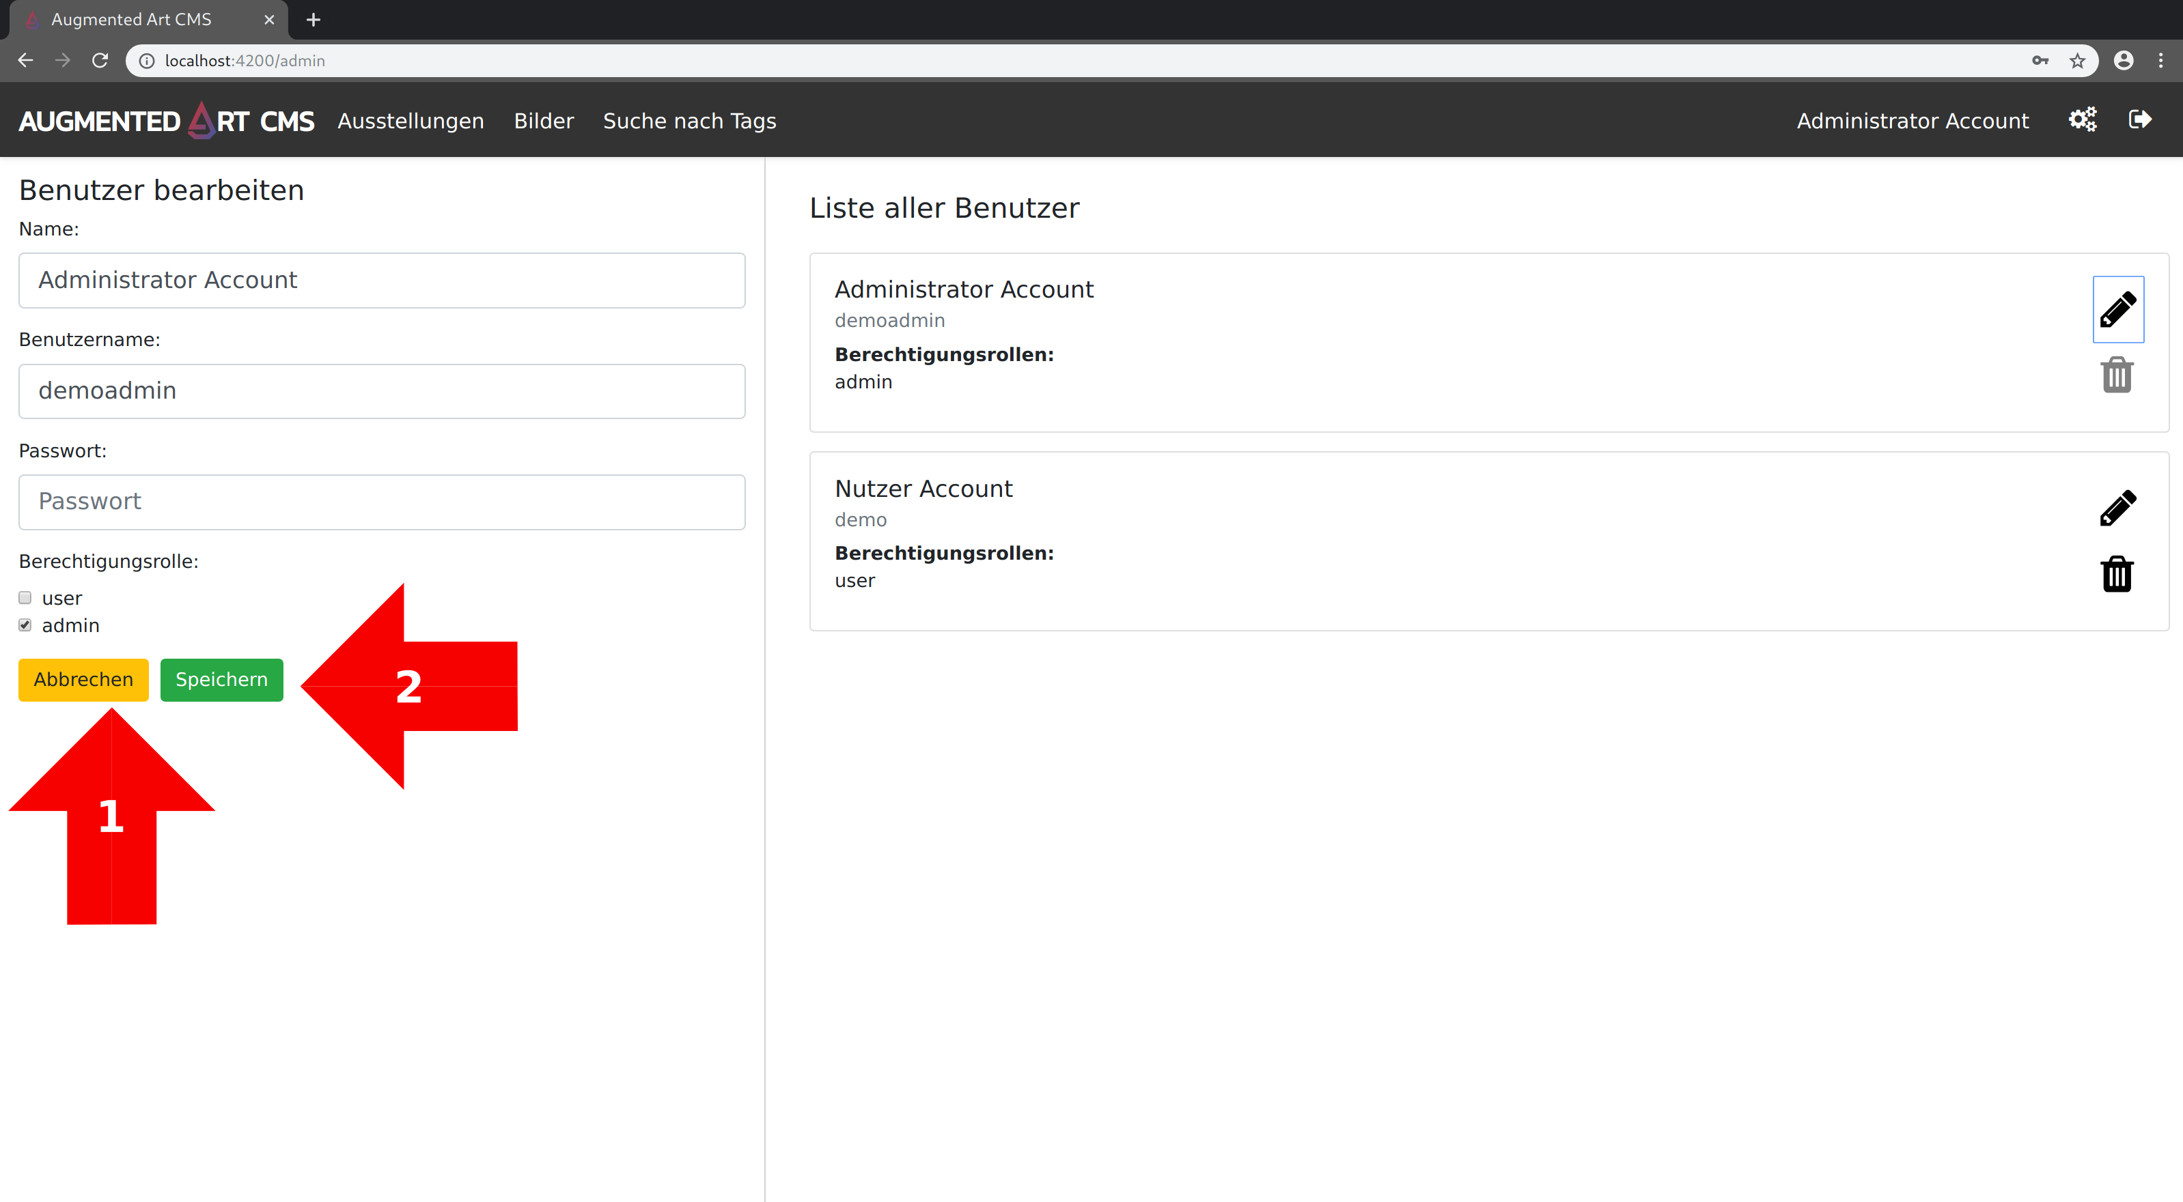Click the user role text in Nutzer card
Screen dimensions: 2183x1202
pyautogui.click(x=855, y=581)
